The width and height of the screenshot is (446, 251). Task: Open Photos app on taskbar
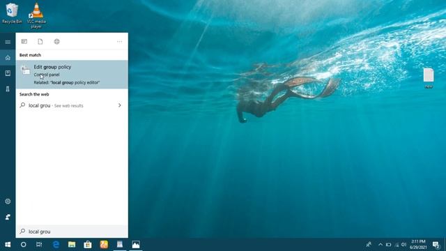click(x=136, y=245)
